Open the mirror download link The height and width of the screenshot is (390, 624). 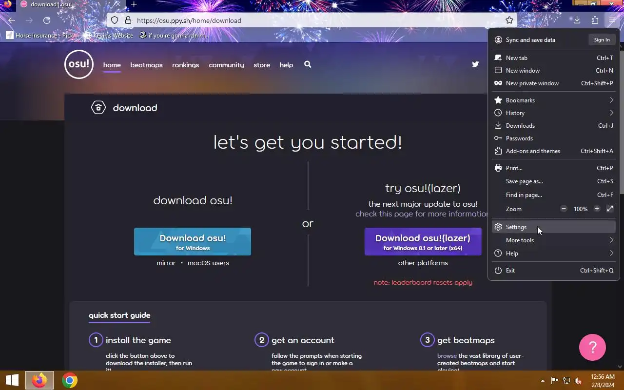(x=166, y=263)
